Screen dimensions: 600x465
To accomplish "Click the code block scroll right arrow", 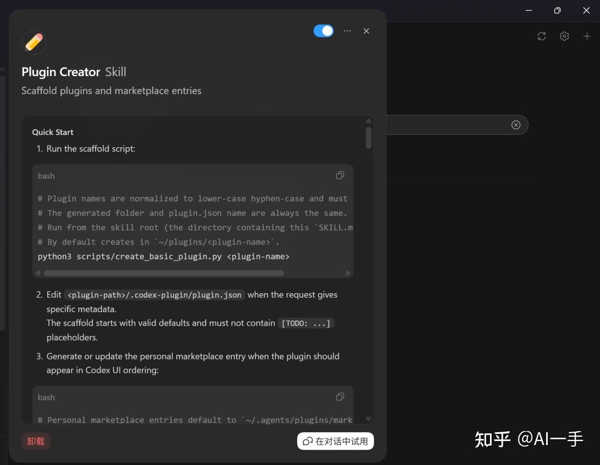I will (348, 273).
